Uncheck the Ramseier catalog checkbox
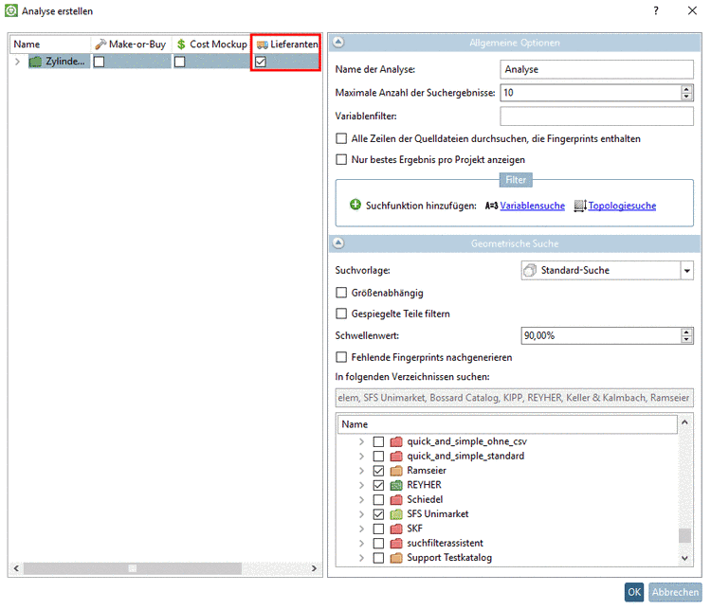This screenshot has width=711, height=610. pos(378,471)
